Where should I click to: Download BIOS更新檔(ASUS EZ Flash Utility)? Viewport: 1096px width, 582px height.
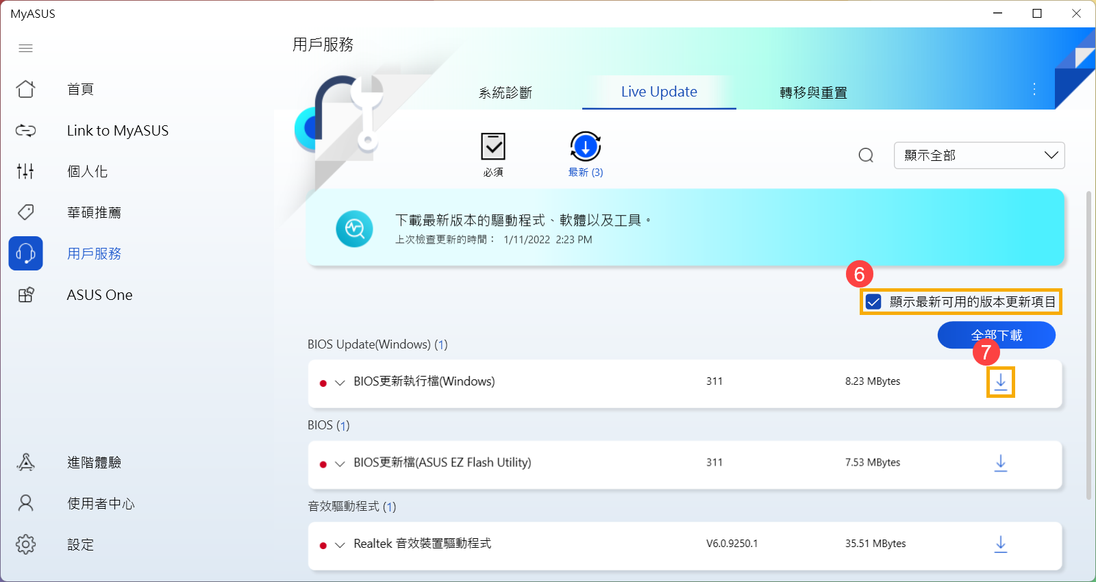coord(1001,464)
